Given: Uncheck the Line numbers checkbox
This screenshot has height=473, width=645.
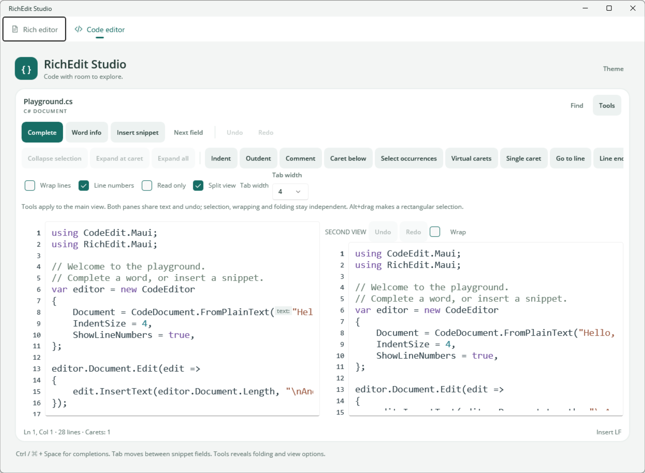Looking at the screenshot, I should pos(84,186).
